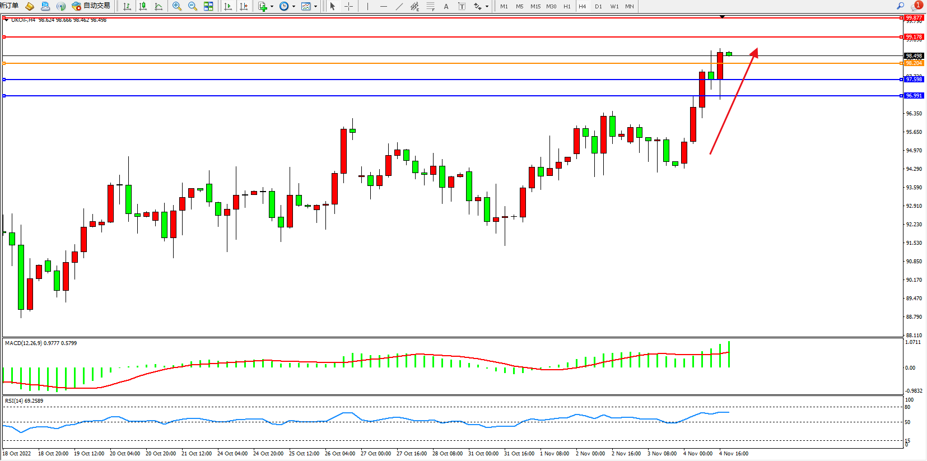Toggle chart auto scroll
927x461 pixels.
tap(228, 6)
